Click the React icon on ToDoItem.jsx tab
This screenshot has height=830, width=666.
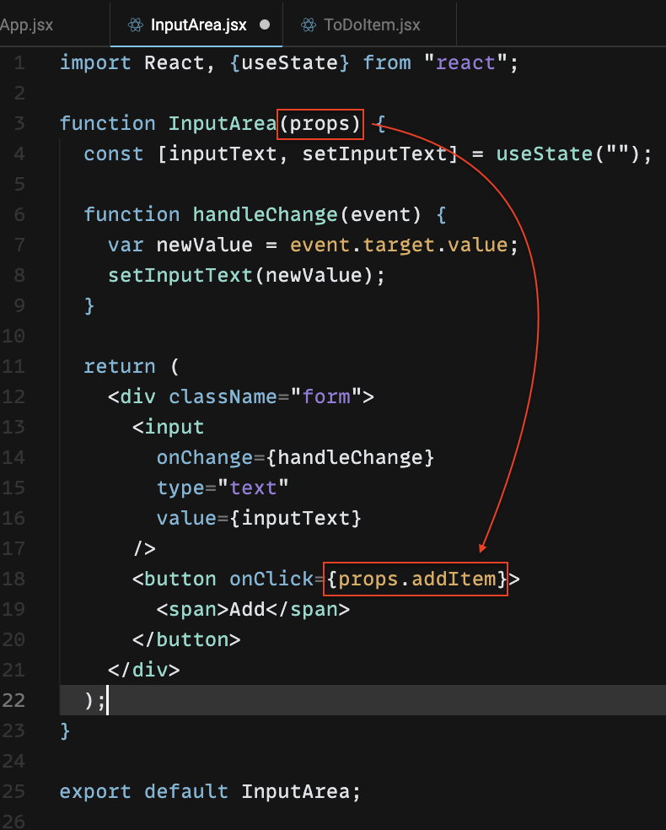click(x=309, y=24)
